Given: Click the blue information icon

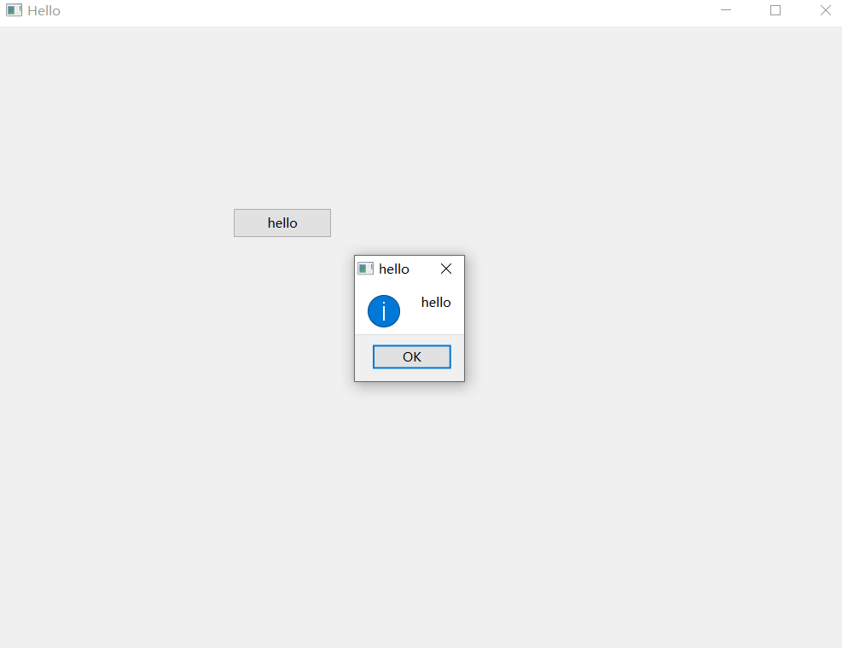Looking at the screenshot, I should point(384,311).
